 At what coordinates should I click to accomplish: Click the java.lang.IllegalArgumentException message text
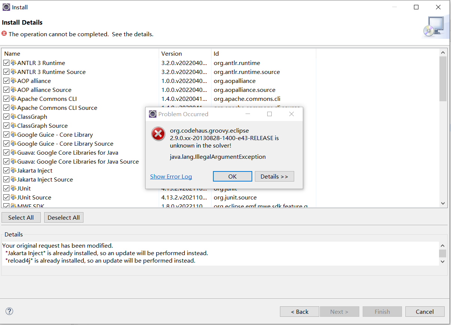click(218, 157)
